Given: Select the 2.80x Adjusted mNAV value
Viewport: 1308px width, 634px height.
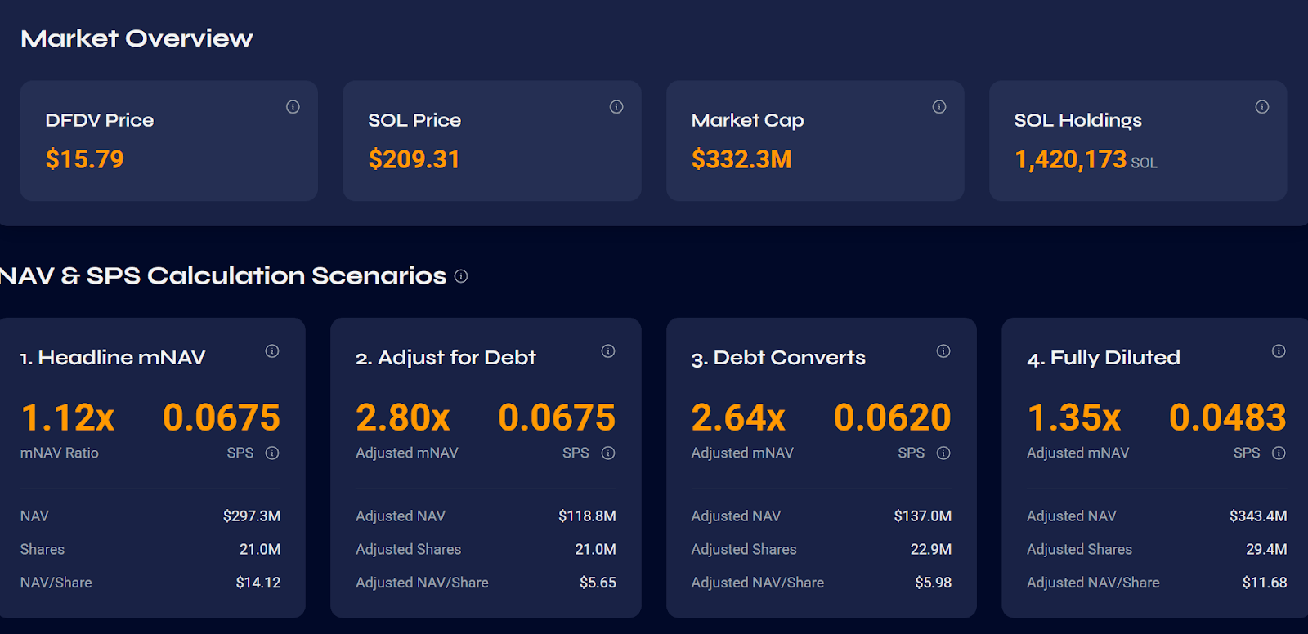Looking at the screenshot, I should pos(404,417).
